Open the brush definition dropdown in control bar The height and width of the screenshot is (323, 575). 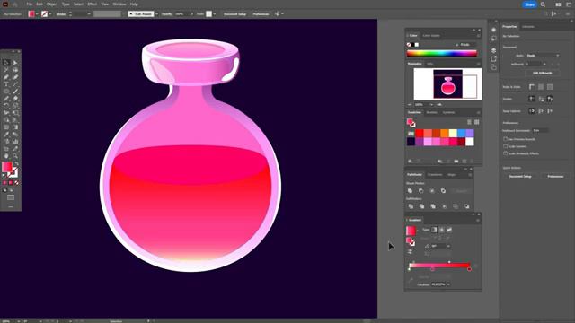pos(156,14)
